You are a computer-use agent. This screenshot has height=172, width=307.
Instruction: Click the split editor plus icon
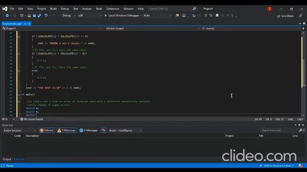(303, 29)
